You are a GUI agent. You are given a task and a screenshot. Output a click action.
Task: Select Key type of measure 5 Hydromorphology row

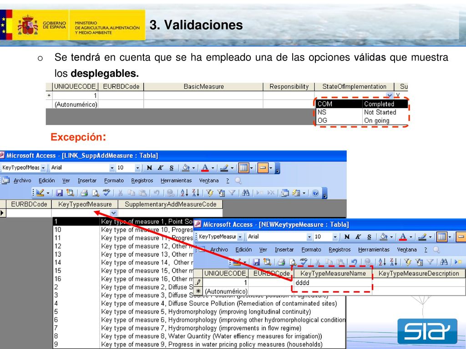coord(199,312)
